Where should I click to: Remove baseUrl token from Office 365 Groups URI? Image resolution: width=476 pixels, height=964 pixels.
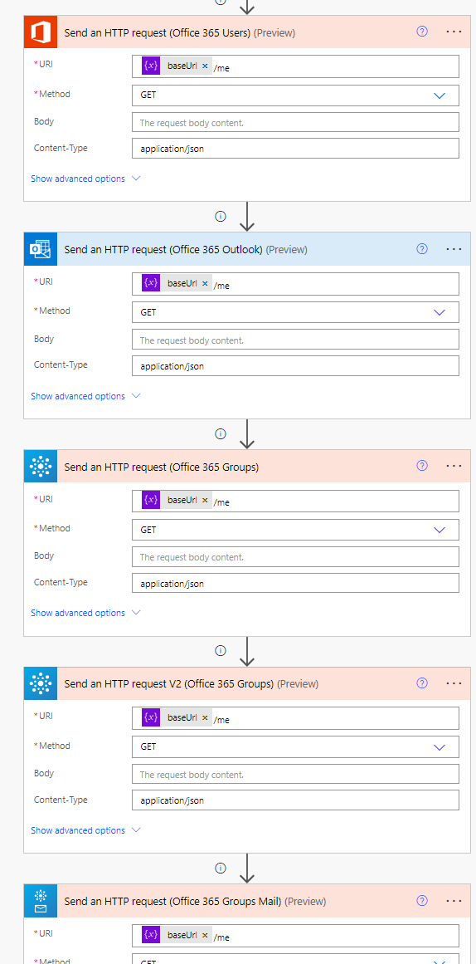(205, 500)
